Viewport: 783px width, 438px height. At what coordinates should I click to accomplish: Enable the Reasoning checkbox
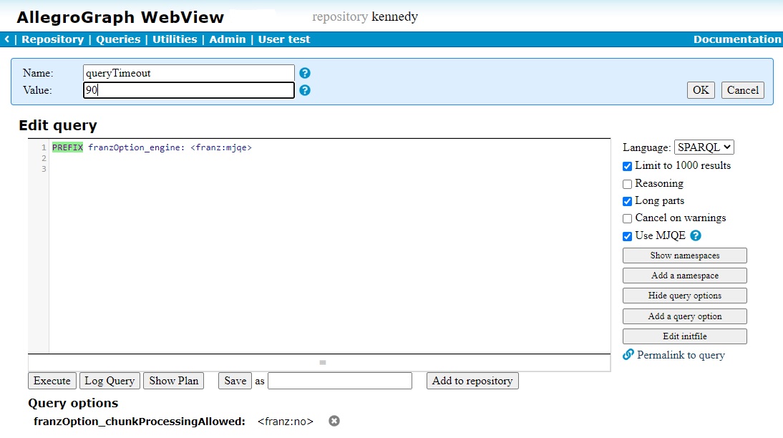627,183
